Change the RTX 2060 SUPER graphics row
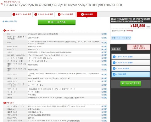 (x=104, y=74)
